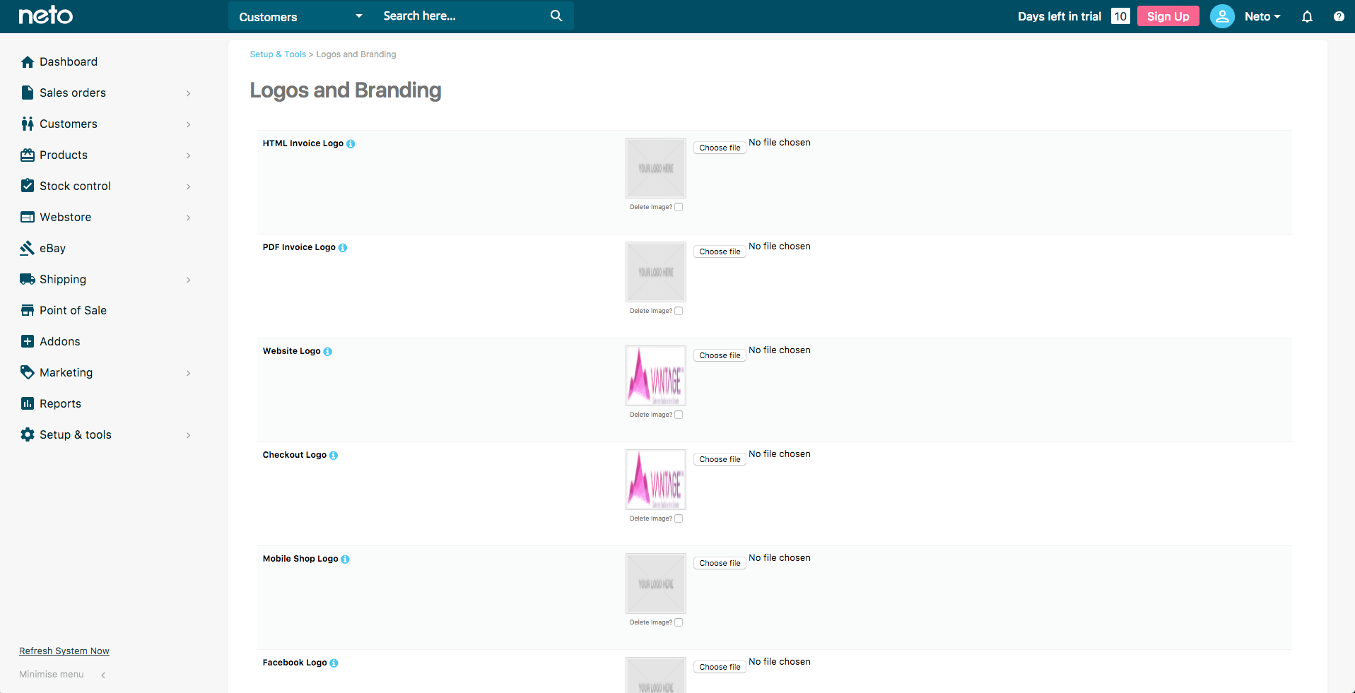Expand Setup & tools submenu chevron
The width and height of the screenshot is (1355, 693).
tap(188, 435)
